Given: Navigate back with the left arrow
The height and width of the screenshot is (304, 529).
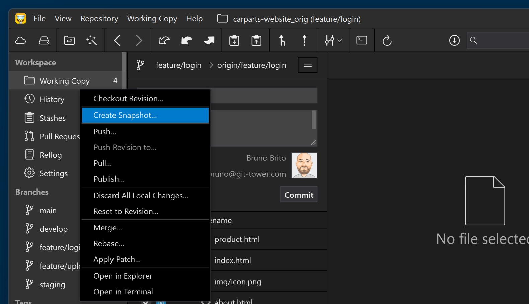Looking at the screenshot, I should pos(117,41).
